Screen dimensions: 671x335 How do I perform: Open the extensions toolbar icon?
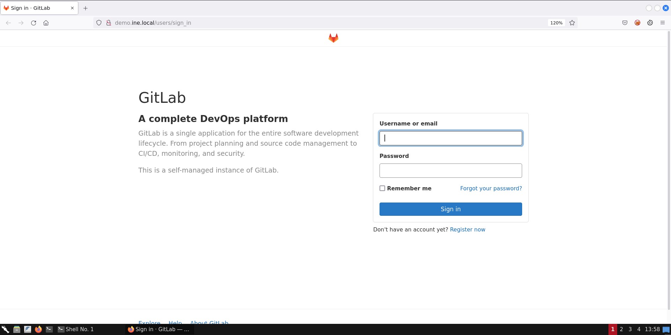pos(650,23)
